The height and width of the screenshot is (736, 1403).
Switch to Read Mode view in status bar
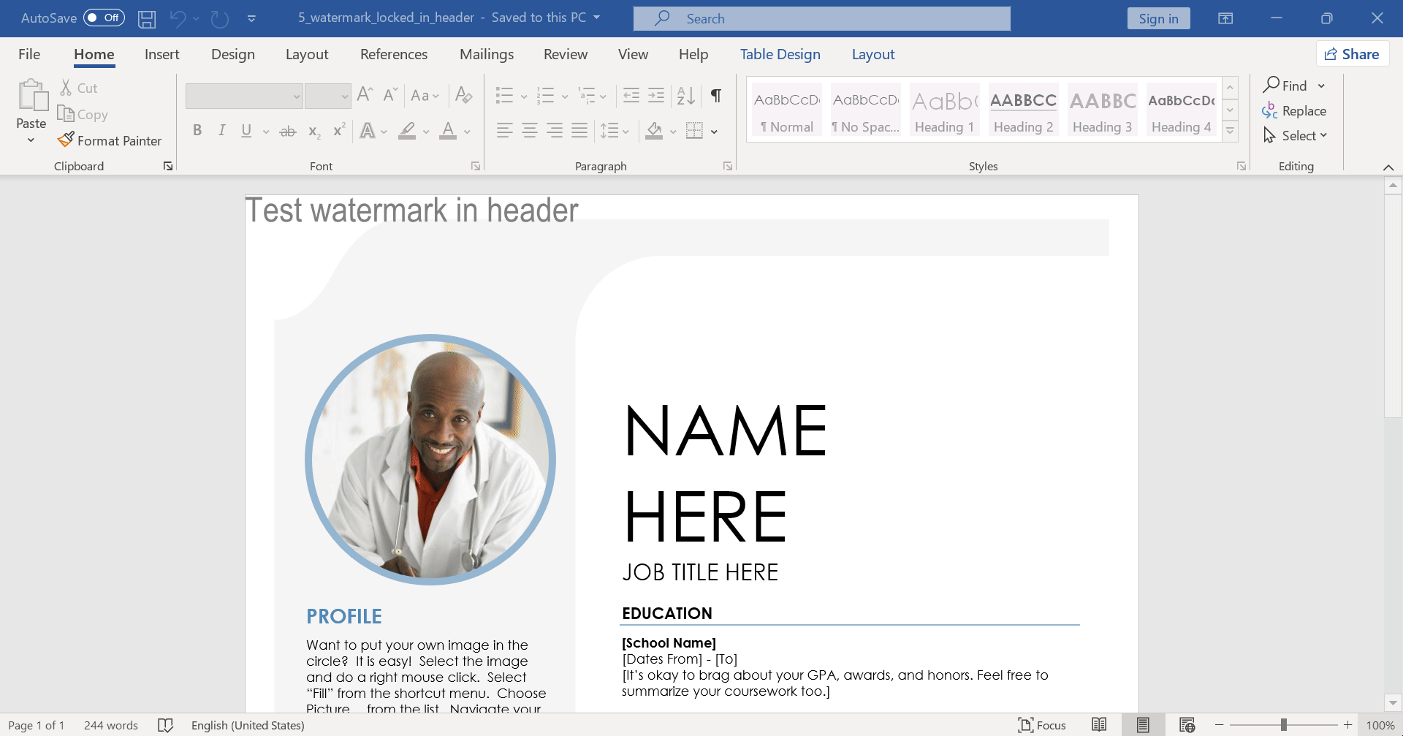point(1099,724)
